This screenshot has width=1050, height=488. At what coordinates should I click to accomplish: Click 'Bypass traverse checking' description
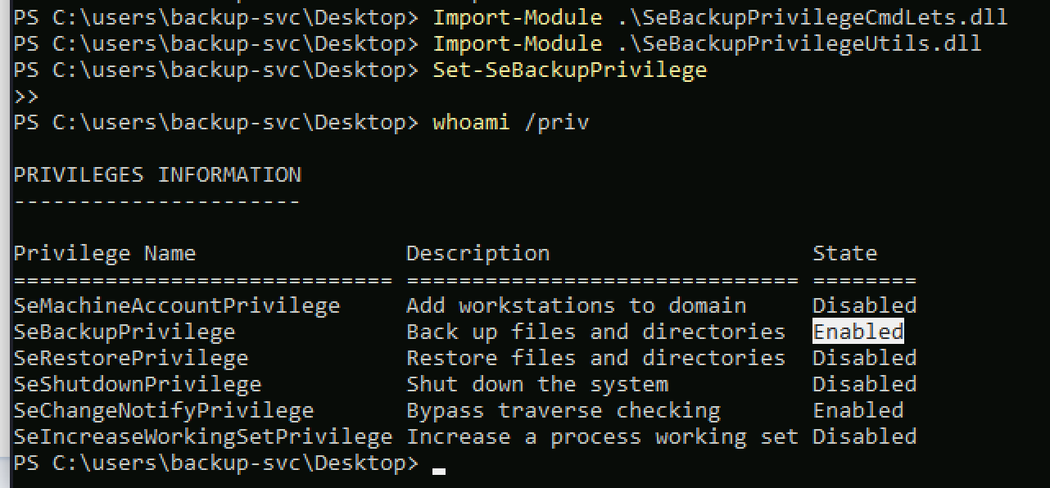pyautogui.click(x=563, y=410)
